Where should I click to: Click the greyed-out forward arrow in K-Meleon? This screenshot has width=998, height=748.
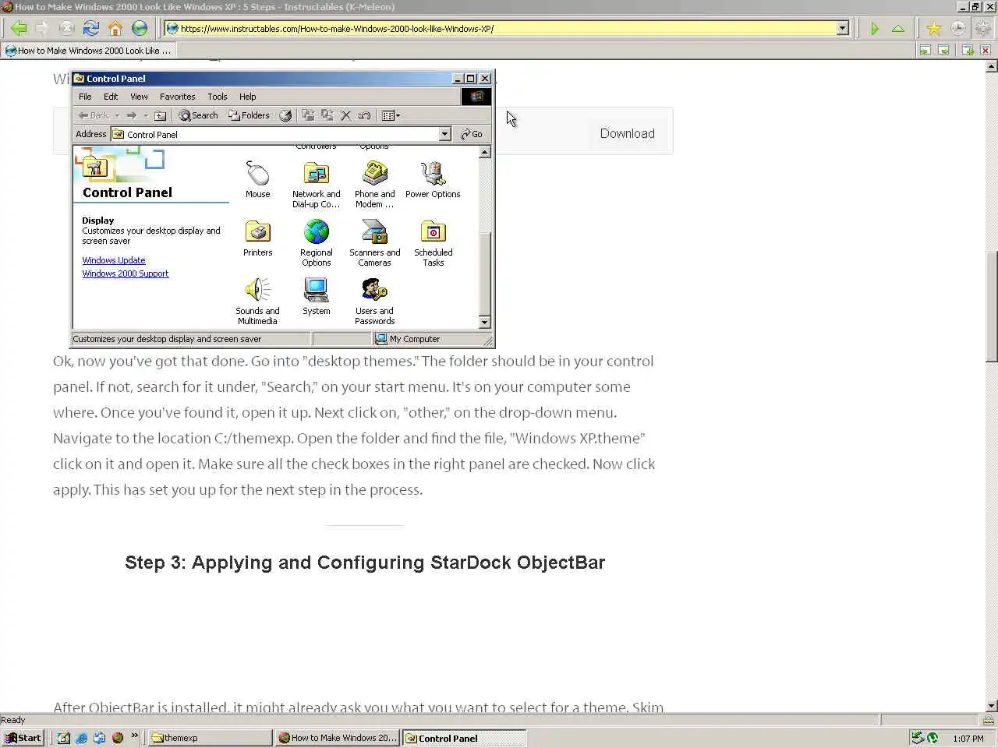[x=42, y=29]
